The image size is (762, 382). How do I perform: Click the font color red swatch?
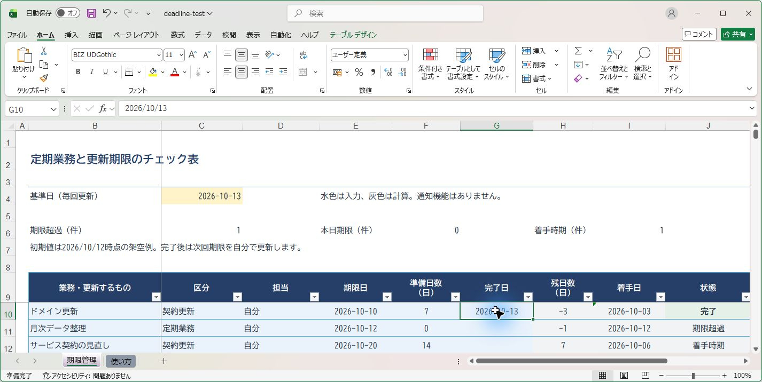click(174, 72)
